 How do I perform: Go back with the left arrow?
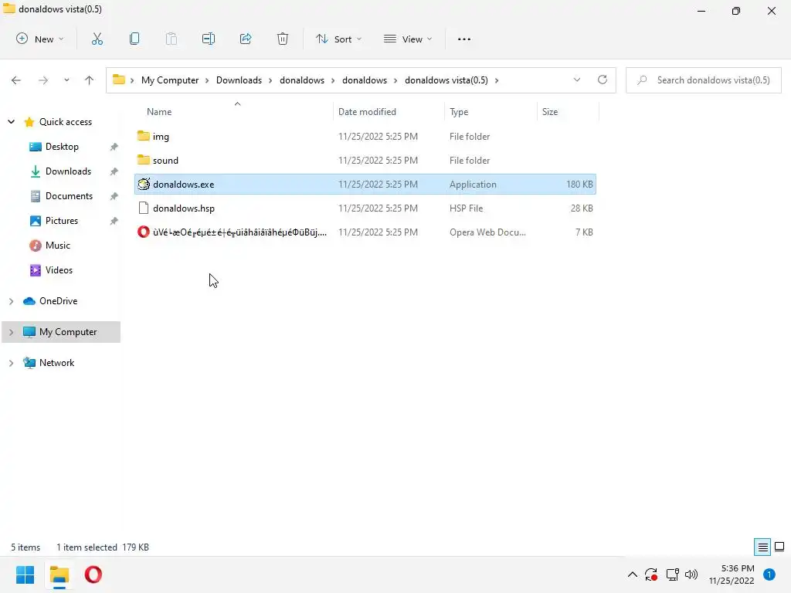tap(16, 80)
